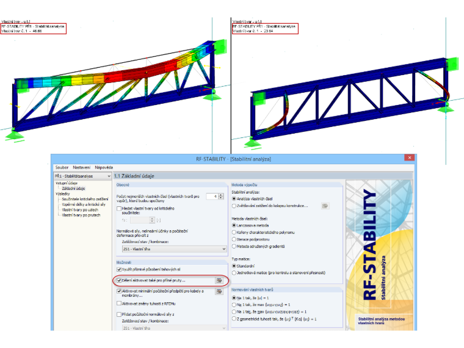
Task: Select normalization Na 1 tak, že |u| = 1
Action: click(234, 298)
